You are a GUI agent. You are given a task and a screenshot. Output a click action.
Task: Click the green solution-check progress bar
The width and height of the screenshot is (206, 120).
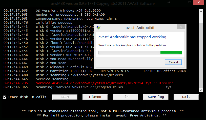click(140, 52)
